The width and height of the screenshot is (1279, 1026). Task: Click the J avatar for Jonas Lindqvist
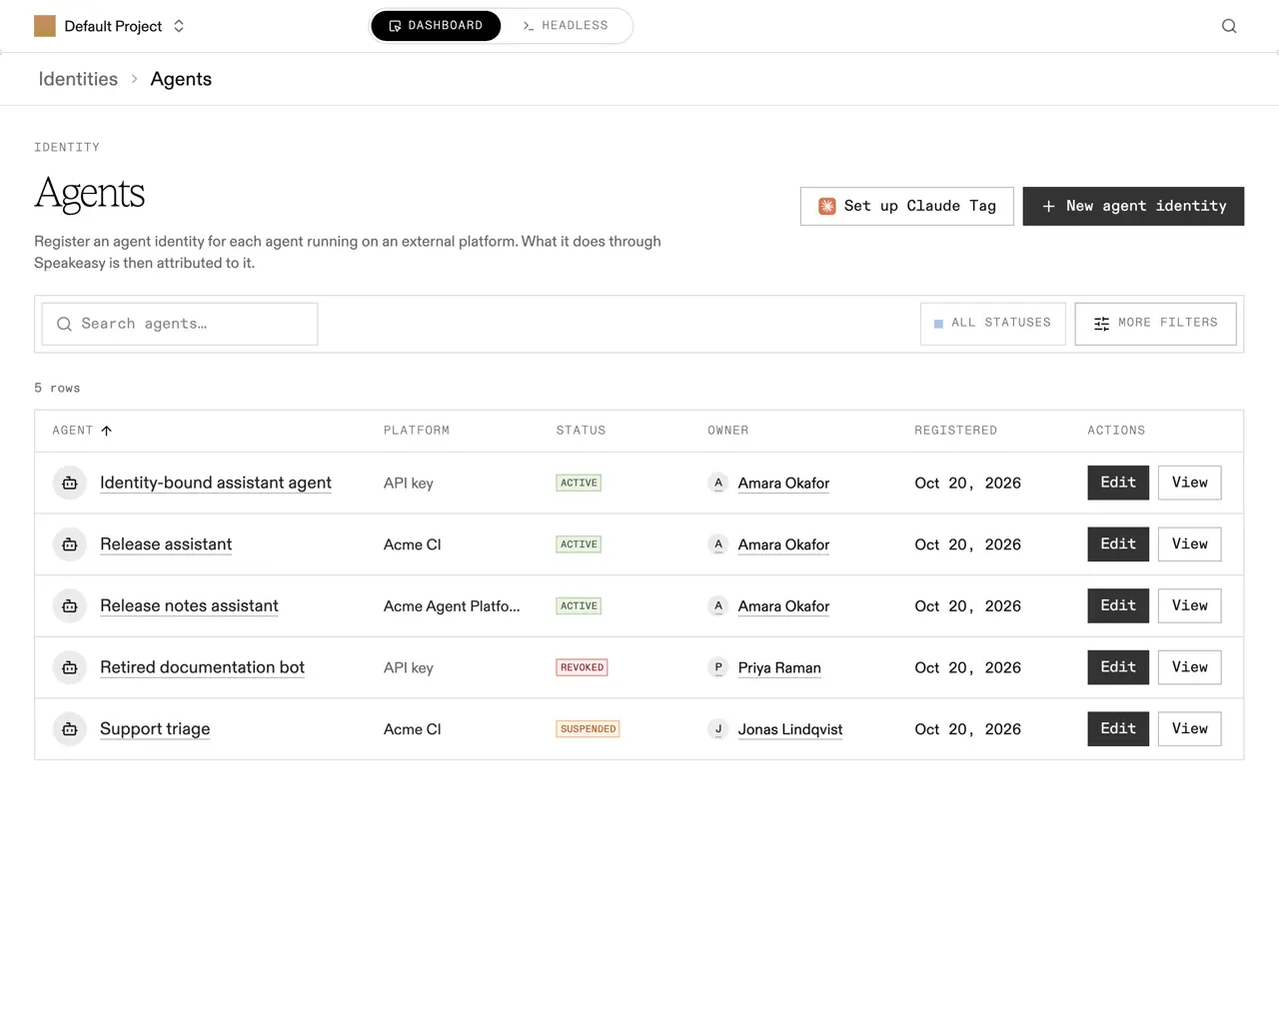pos(718,729)
